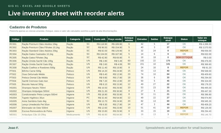The image size is (221, 133).
Task: Click the Joao F. name in footer
Action: tap(13, 128)
